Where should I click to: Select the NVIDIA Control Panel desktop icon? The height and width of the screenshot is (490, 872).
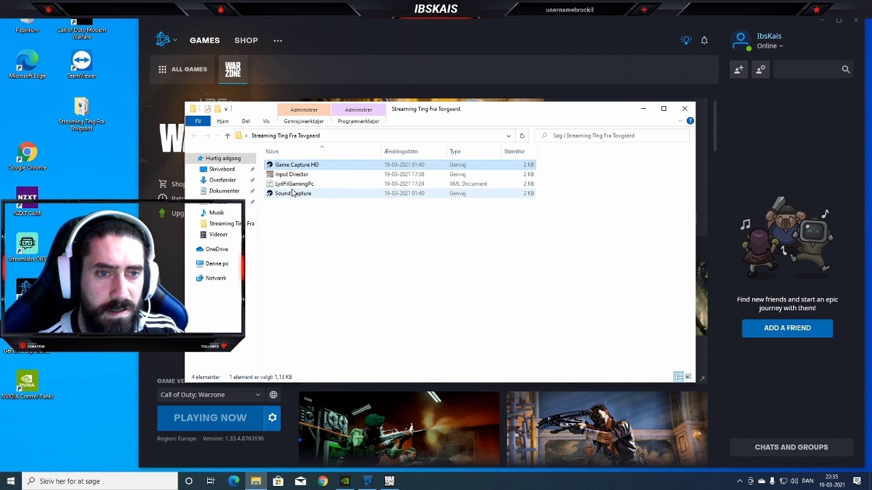pos(27,385)
